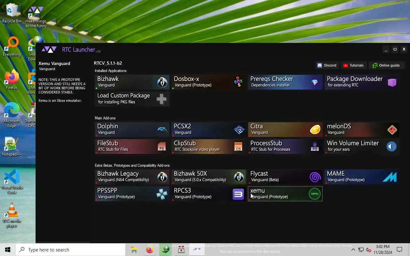The height and width of the screenshot is (256, 410).
Task: Click the Flycast purple spiral icon
Action: [x=315, y=177]
